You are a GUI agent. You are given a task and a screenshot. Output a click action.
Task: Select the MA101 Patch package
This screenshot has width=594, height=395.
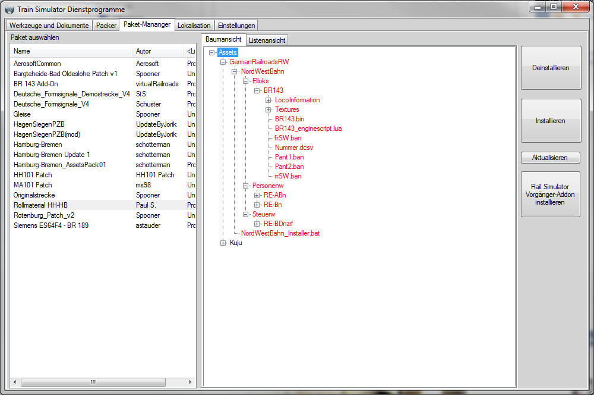click(x=33, y=185)
